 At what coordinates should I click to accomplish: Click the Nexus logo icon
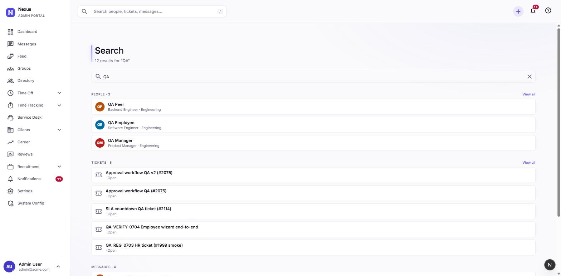point(10,13)
